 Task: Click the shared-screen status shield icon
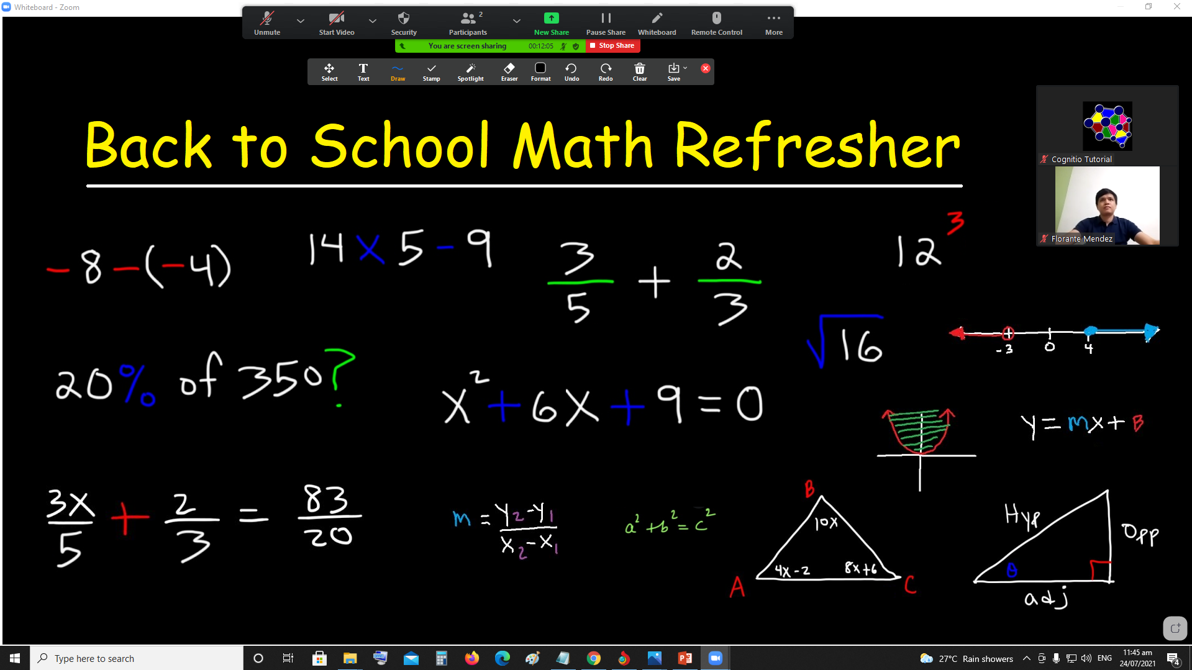(x=576, y=46)
